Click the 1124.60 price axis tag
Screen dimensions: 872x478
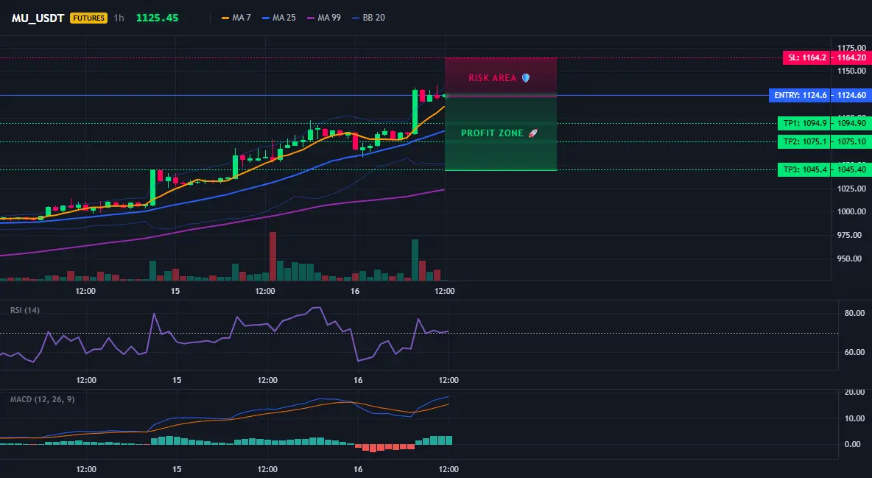pyautogui.click(x=851, y=95)
